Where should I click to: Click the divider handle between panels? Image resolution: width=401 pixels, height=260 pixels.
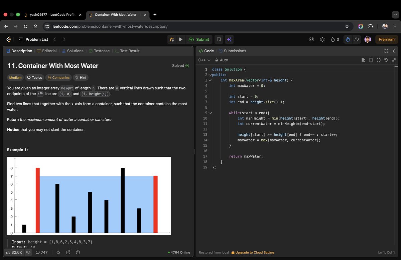(x=194, y=152)
